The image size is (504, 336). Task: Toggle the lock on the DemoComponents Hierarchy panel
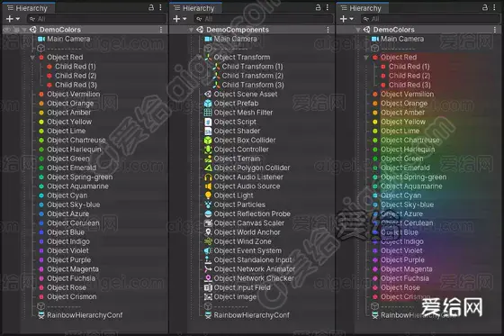(318, 7)
